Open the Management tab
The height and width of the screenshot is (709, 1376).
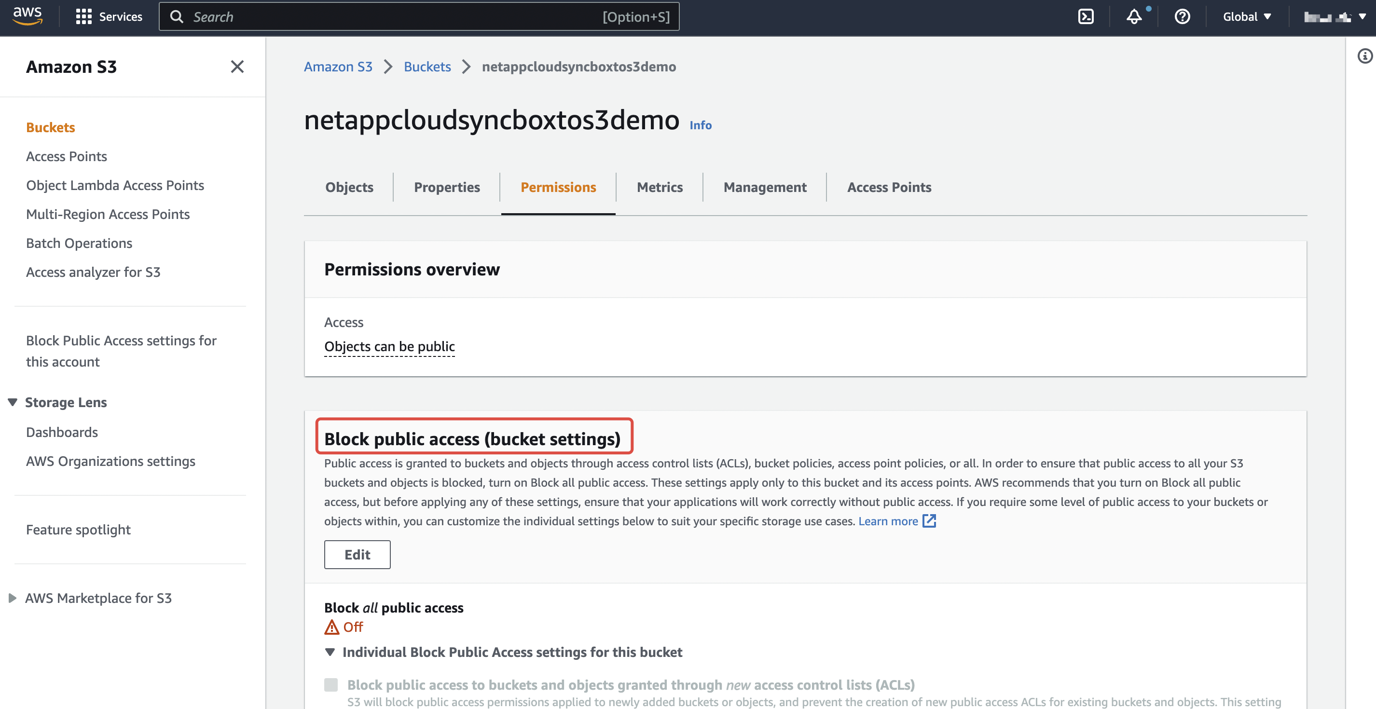pos(765,187)
